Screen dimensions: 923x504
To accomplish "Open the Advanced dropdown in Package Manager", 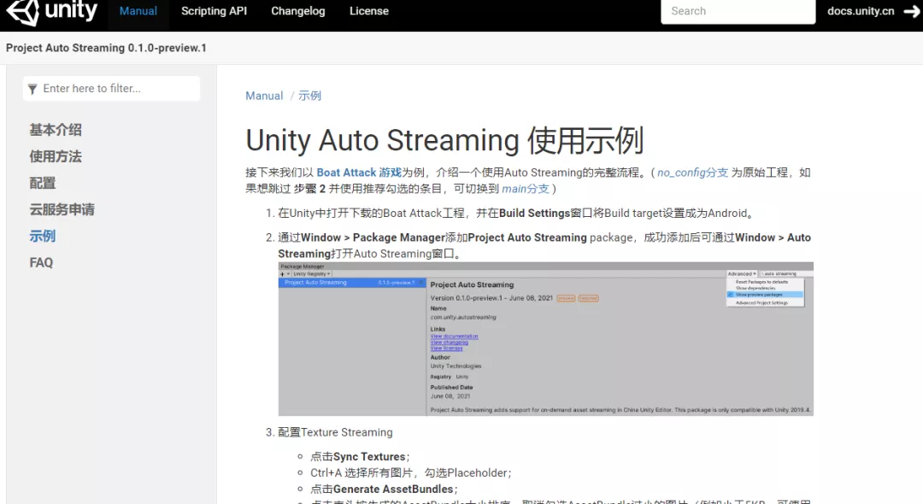I will click(x=739, y=273).
